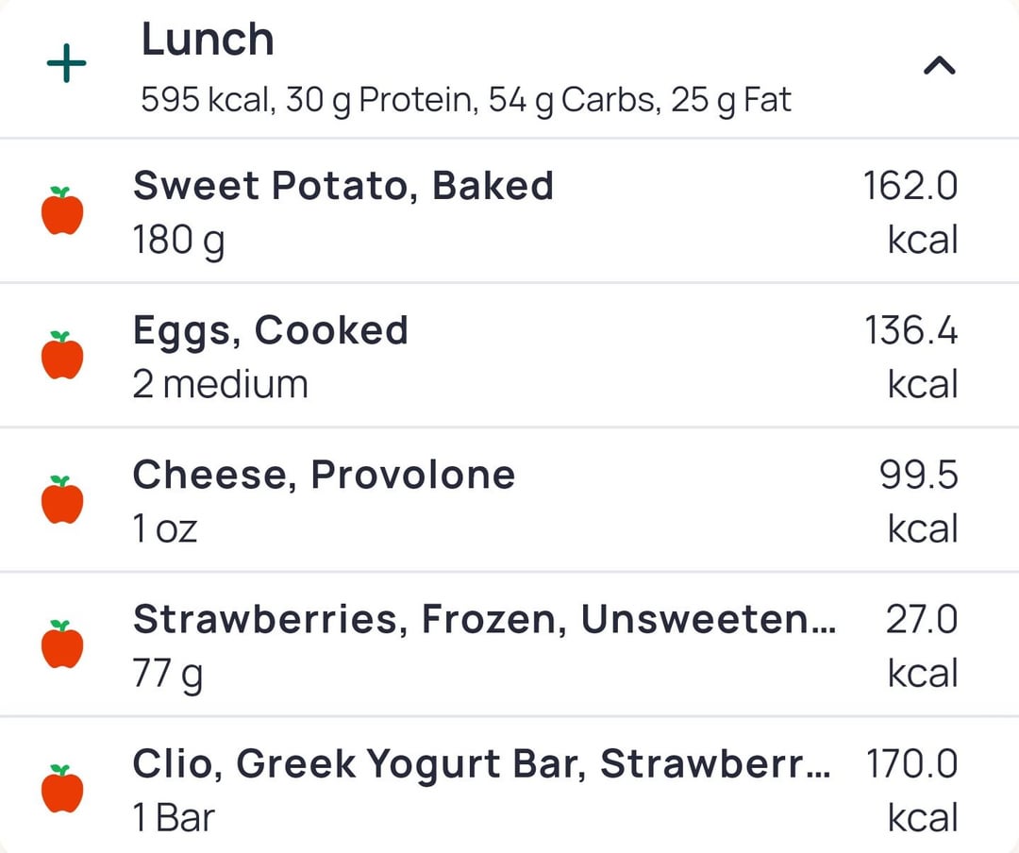Click the apple icon beside Strawberries, Frozen
This screenshot has height=853, width=1019.
point(62,644)
